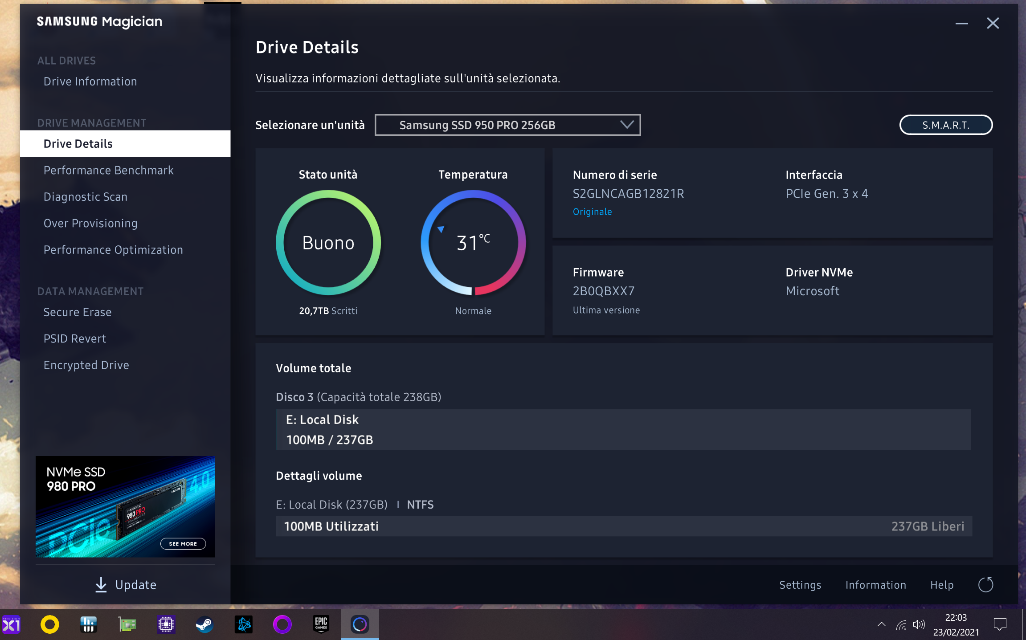Open the Windows notification center icon
Image resolution: width=1026 pixels, height=640 pixels.
(x=1000, y=625)
